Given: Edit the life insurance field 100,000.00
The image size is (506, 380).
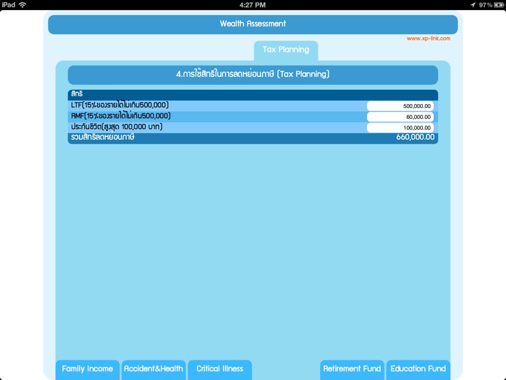Looking at the screenshot, I should 400,128.
